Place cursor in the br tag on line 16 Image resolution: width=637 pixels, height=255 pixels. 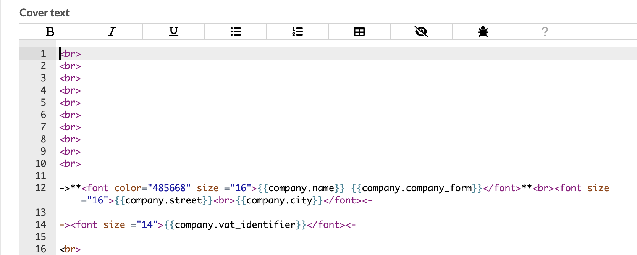[70, 249]
